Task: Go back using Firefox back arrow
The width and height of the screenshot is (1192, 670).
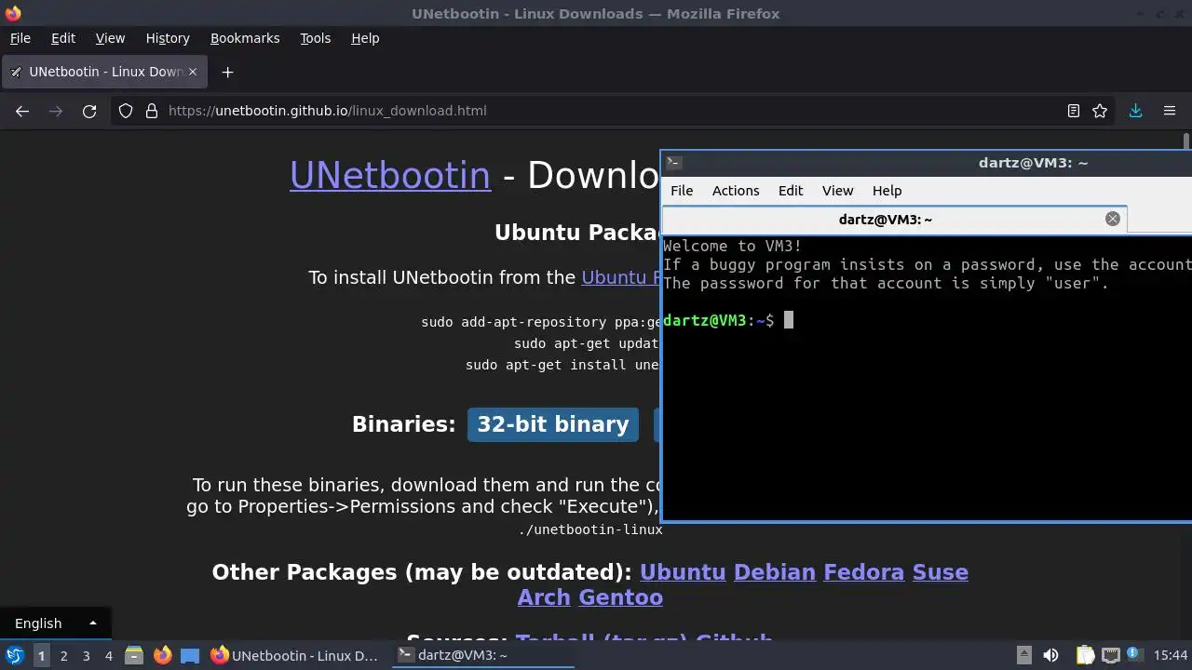Action: click(22, 111)
